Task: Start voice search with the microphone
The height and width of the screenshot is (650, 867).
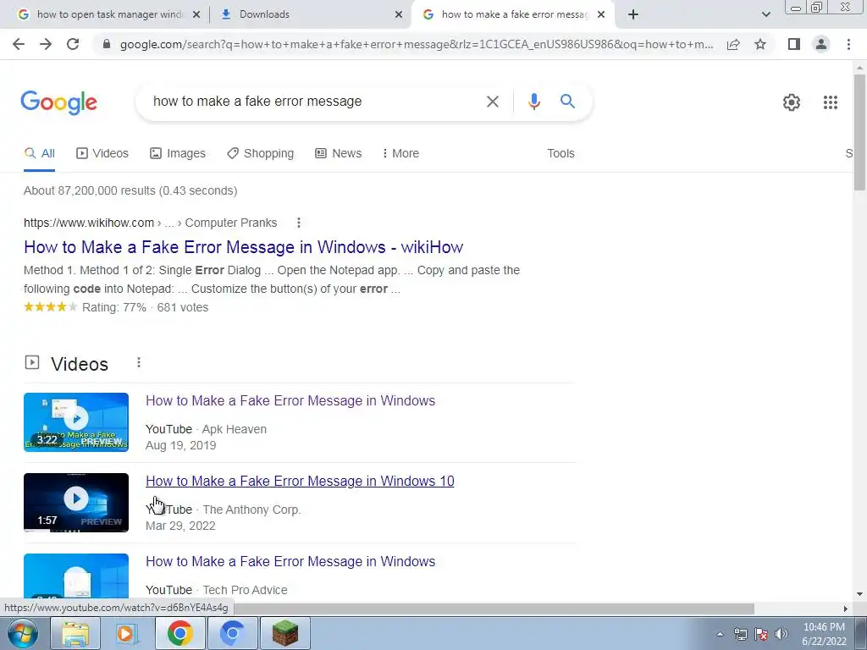Action: pos(533,102)
